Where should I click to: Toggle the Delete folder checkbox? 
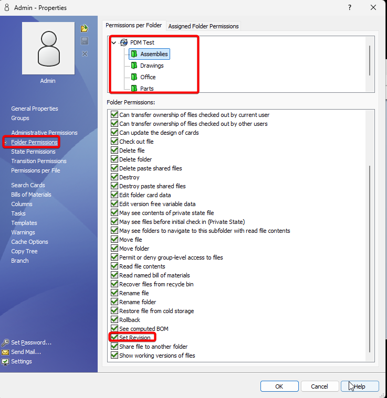tap(114, 159)
